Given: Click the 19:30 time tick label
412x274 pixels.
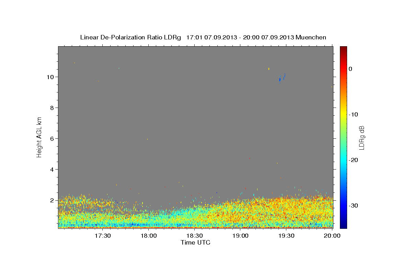Looking at the screenshot, I should click(x=286, y=236).
